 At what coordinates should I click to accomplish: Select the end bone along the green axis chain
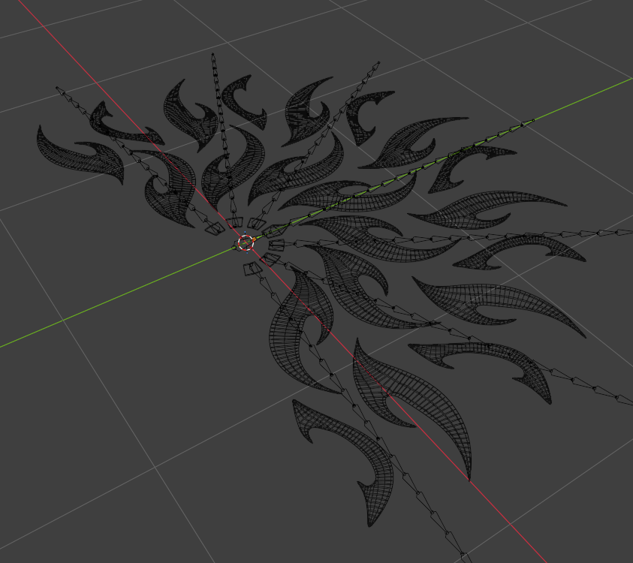[x=528, y=122]
